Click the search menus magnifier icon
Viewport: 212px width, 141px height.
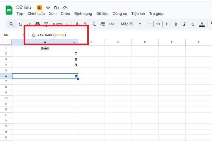click(11, 24)
